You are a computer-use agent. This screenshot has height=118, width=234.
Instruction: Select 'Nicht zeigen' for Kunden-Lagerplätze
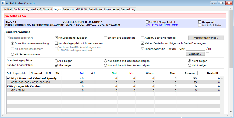(190, 65)
